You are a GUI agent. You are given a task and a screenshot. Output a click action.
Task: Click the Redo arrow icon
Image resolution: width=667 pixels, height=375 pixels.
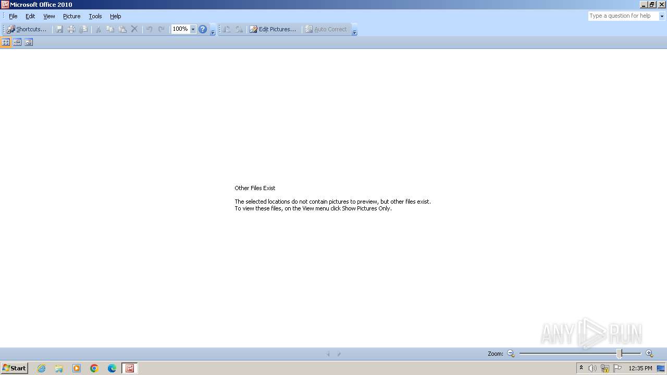pyautogui.click(x=161, y=29)
